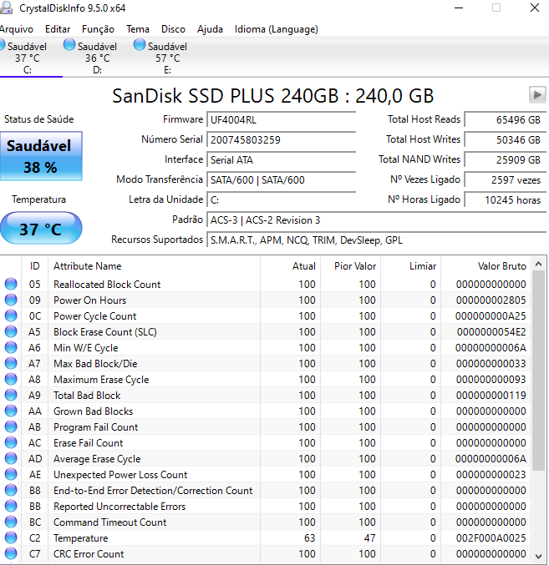Click the Nº Vezes Ligado value 2597 vezes
This screenshot has height=565, width=549.
tap(506, 179)
